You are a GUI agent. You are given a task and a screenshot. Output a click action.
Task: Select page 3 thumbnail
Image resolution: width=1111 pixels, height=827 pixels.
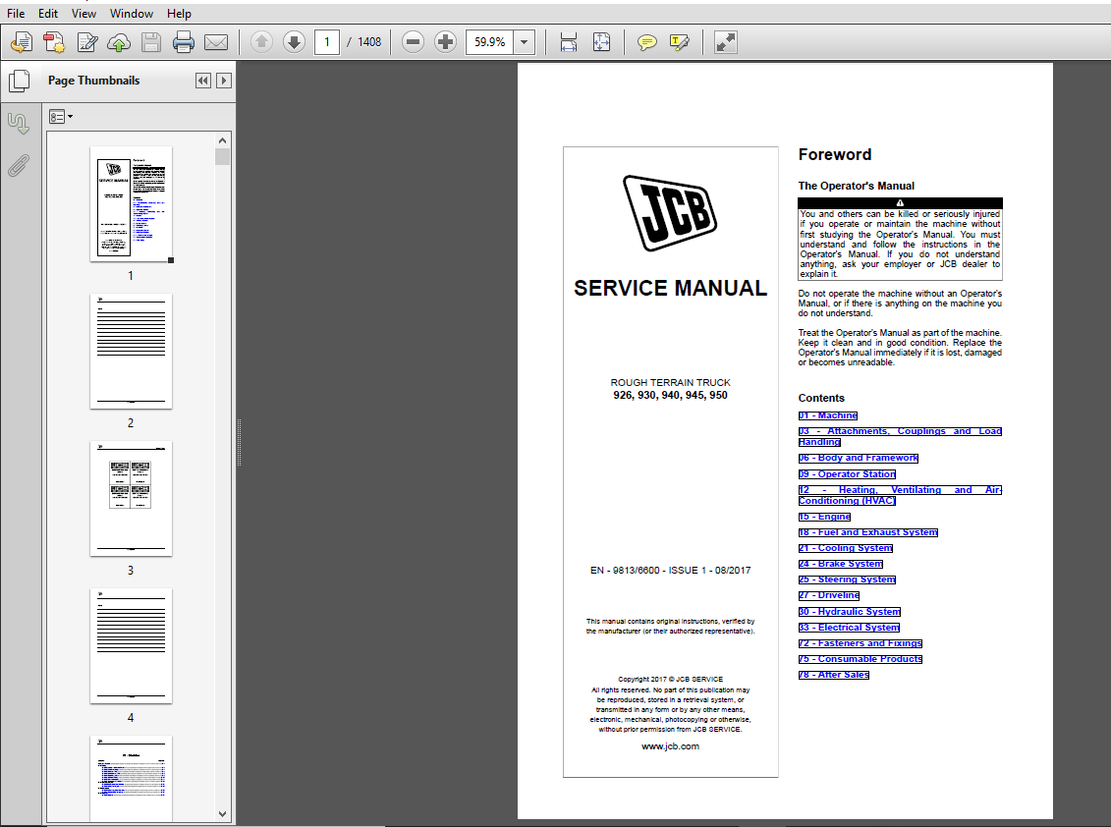click(131, 499)
